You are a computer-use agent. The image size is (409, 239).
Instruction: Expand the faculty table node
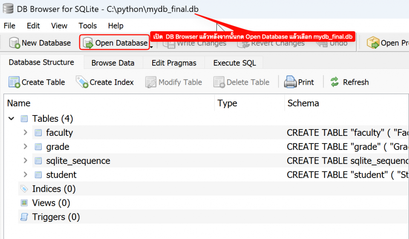[x=25, y=133]
